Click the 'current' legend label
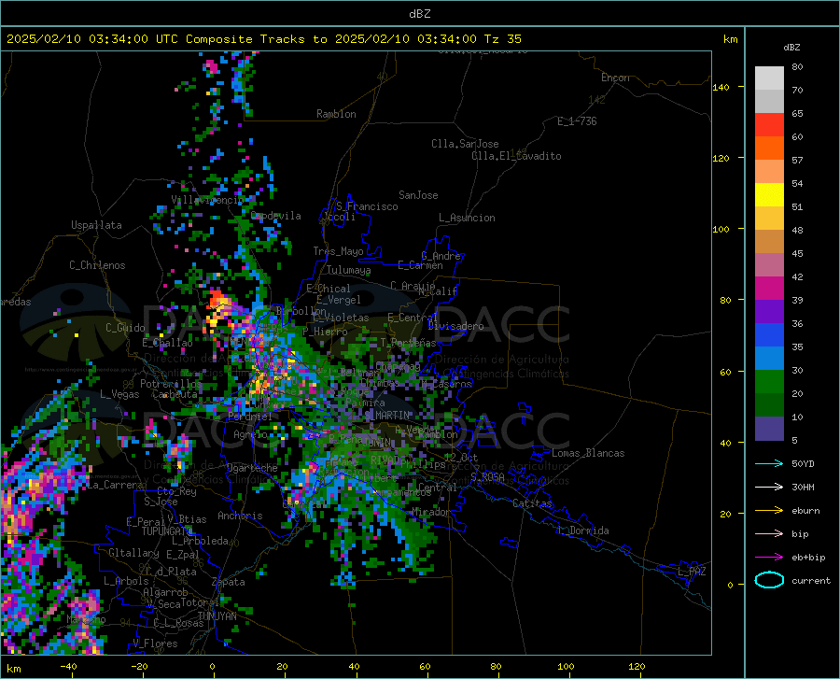Viewport: 840px width, 679px height. (811, 580)
